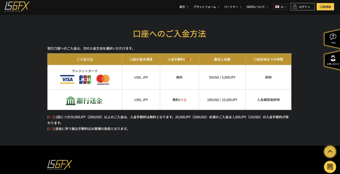
Task: Click the VISA card logo
Action: [x=67, y=80]
